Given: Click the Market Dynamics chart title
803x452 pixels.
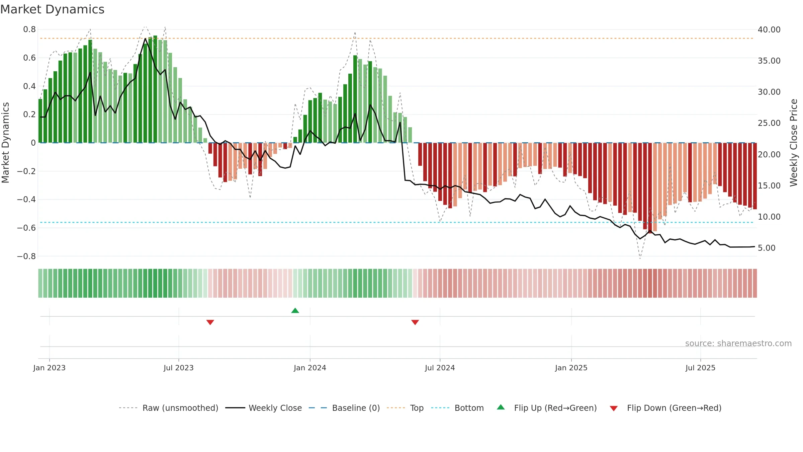Looking at the screenshot, I should tap(53, 9).
